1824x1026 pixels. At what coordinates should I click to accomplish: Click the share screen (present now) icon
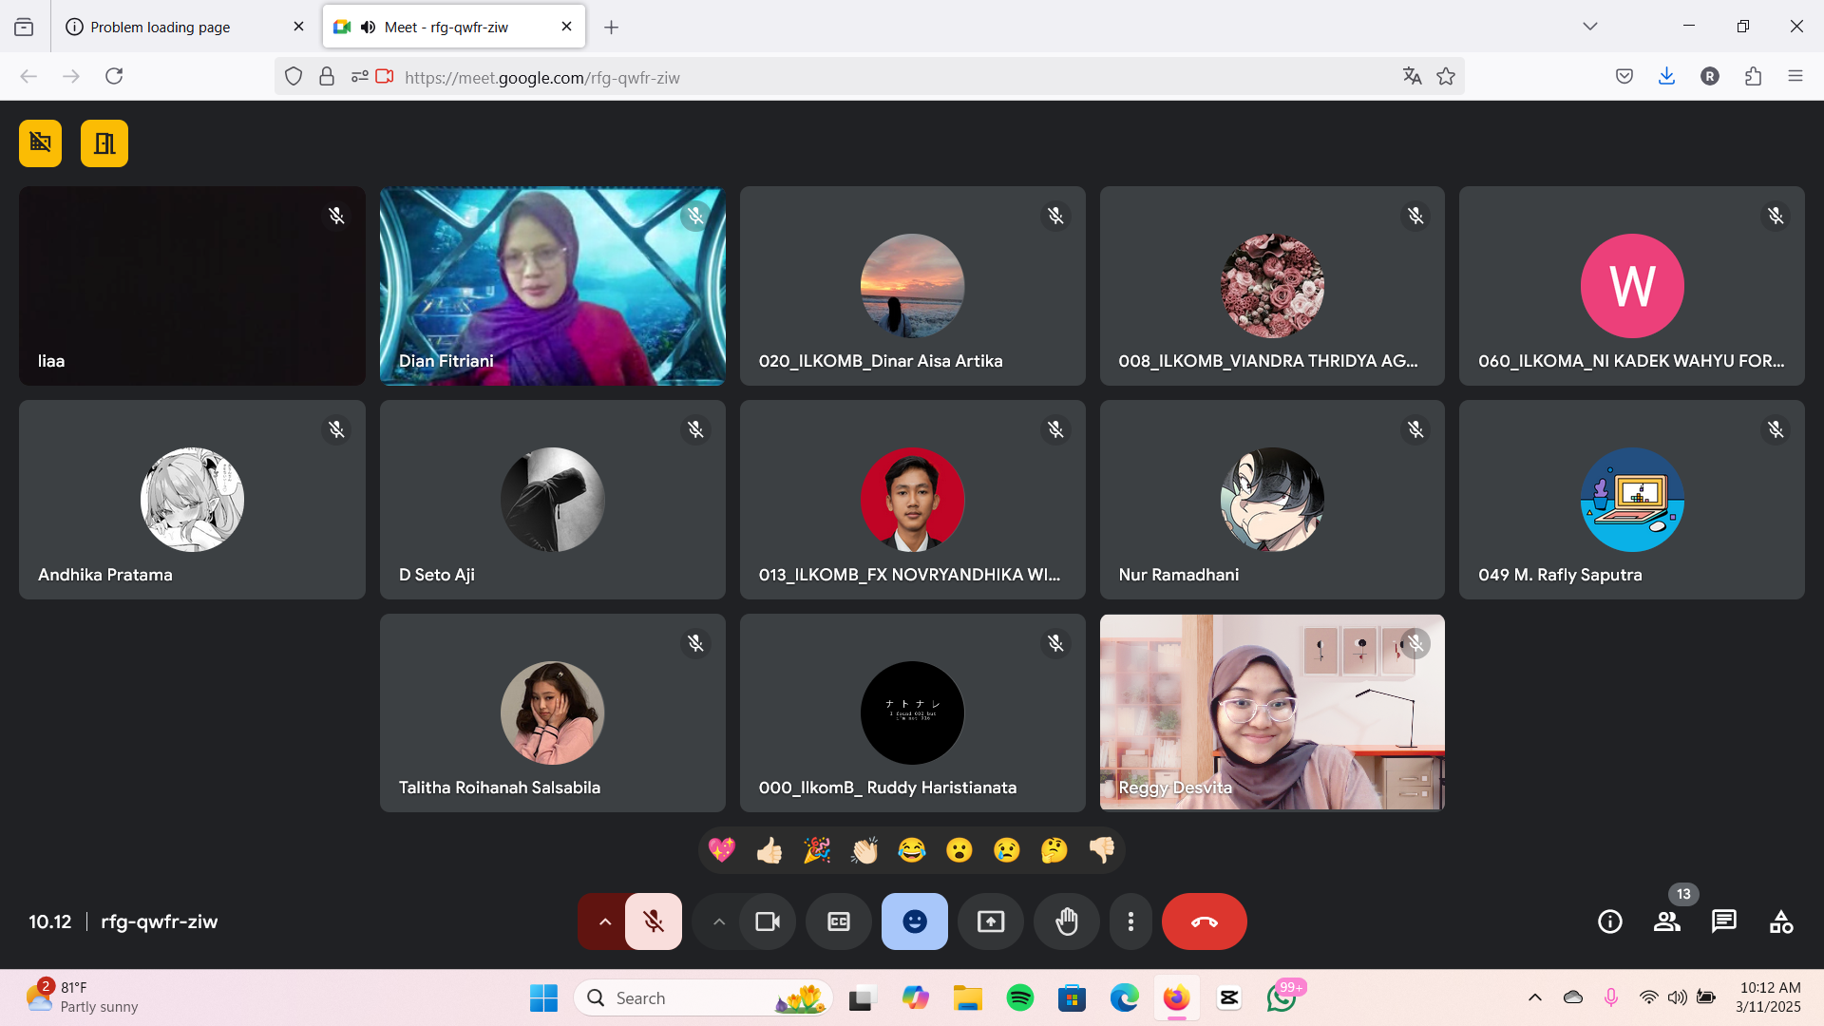(x=991, y=921)
